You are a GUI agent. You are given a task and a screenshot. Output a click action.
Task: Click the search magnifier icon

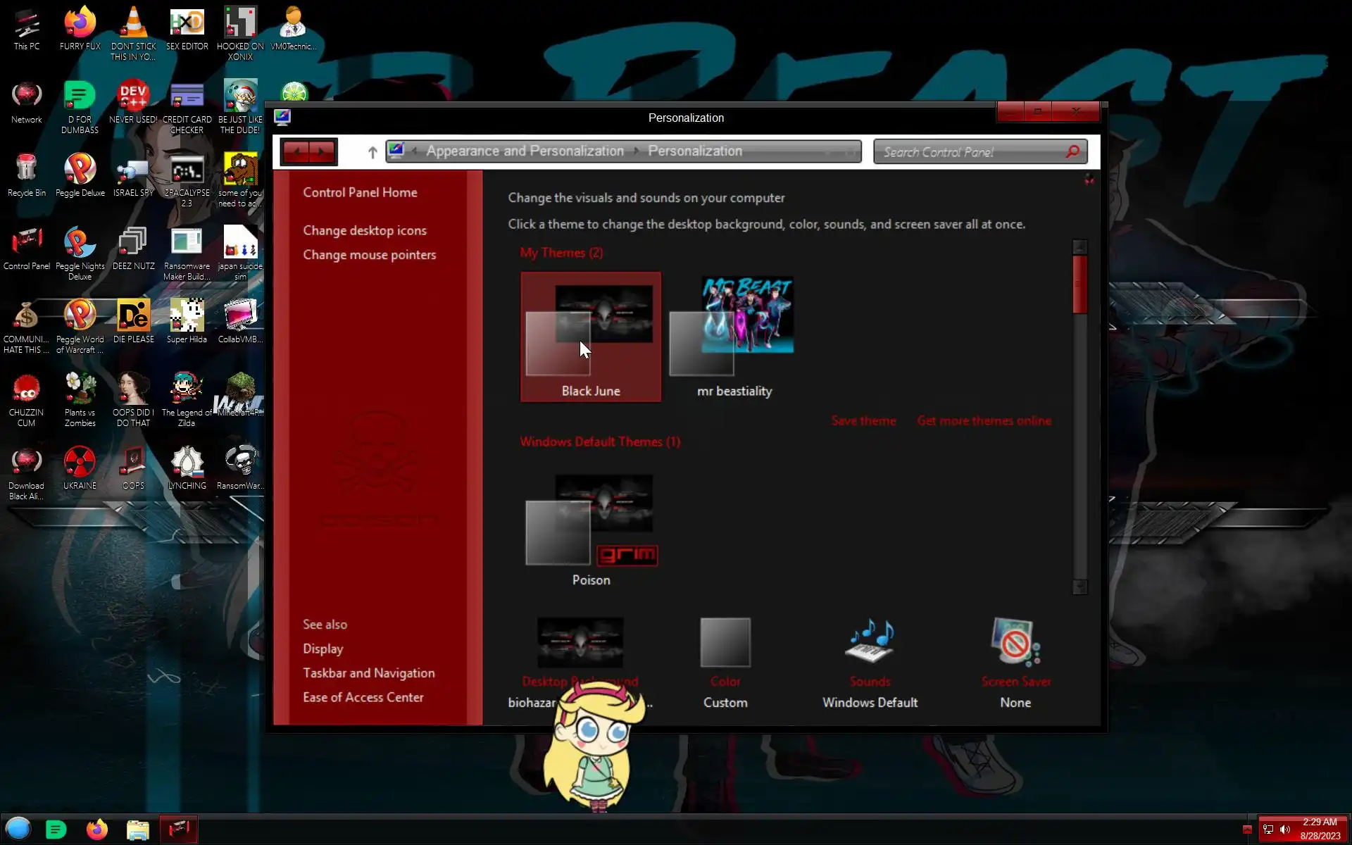coord(1072,151)
